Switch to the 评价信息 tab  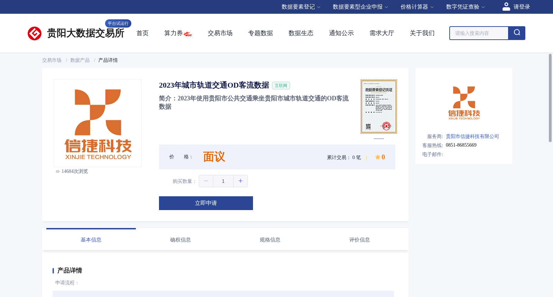(359, 239)
